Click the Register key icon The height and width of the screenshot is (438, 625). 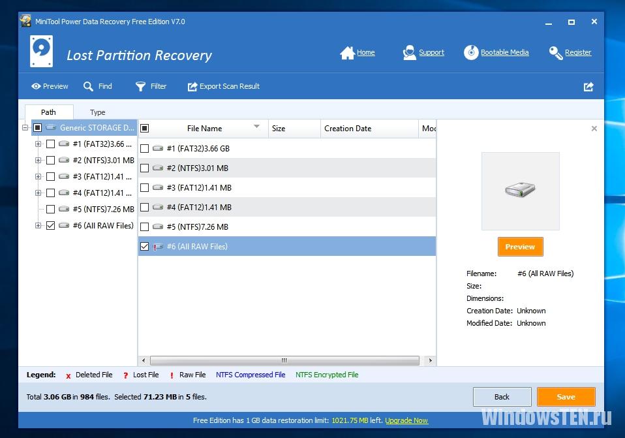(556, 53)
